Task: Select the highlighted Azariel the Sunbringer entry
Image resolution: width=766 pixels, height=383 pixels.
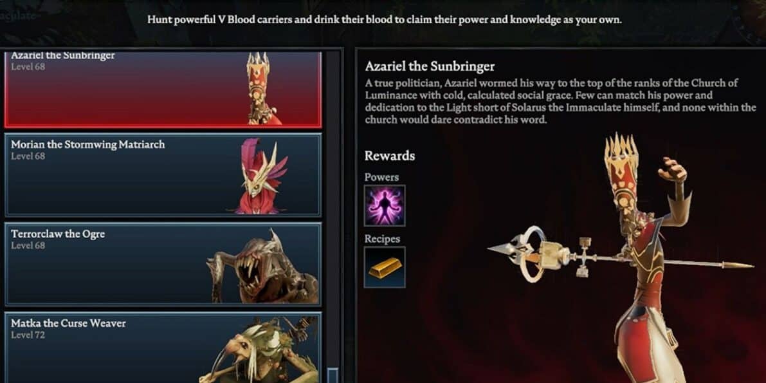Action: click(x=163, y=89)
